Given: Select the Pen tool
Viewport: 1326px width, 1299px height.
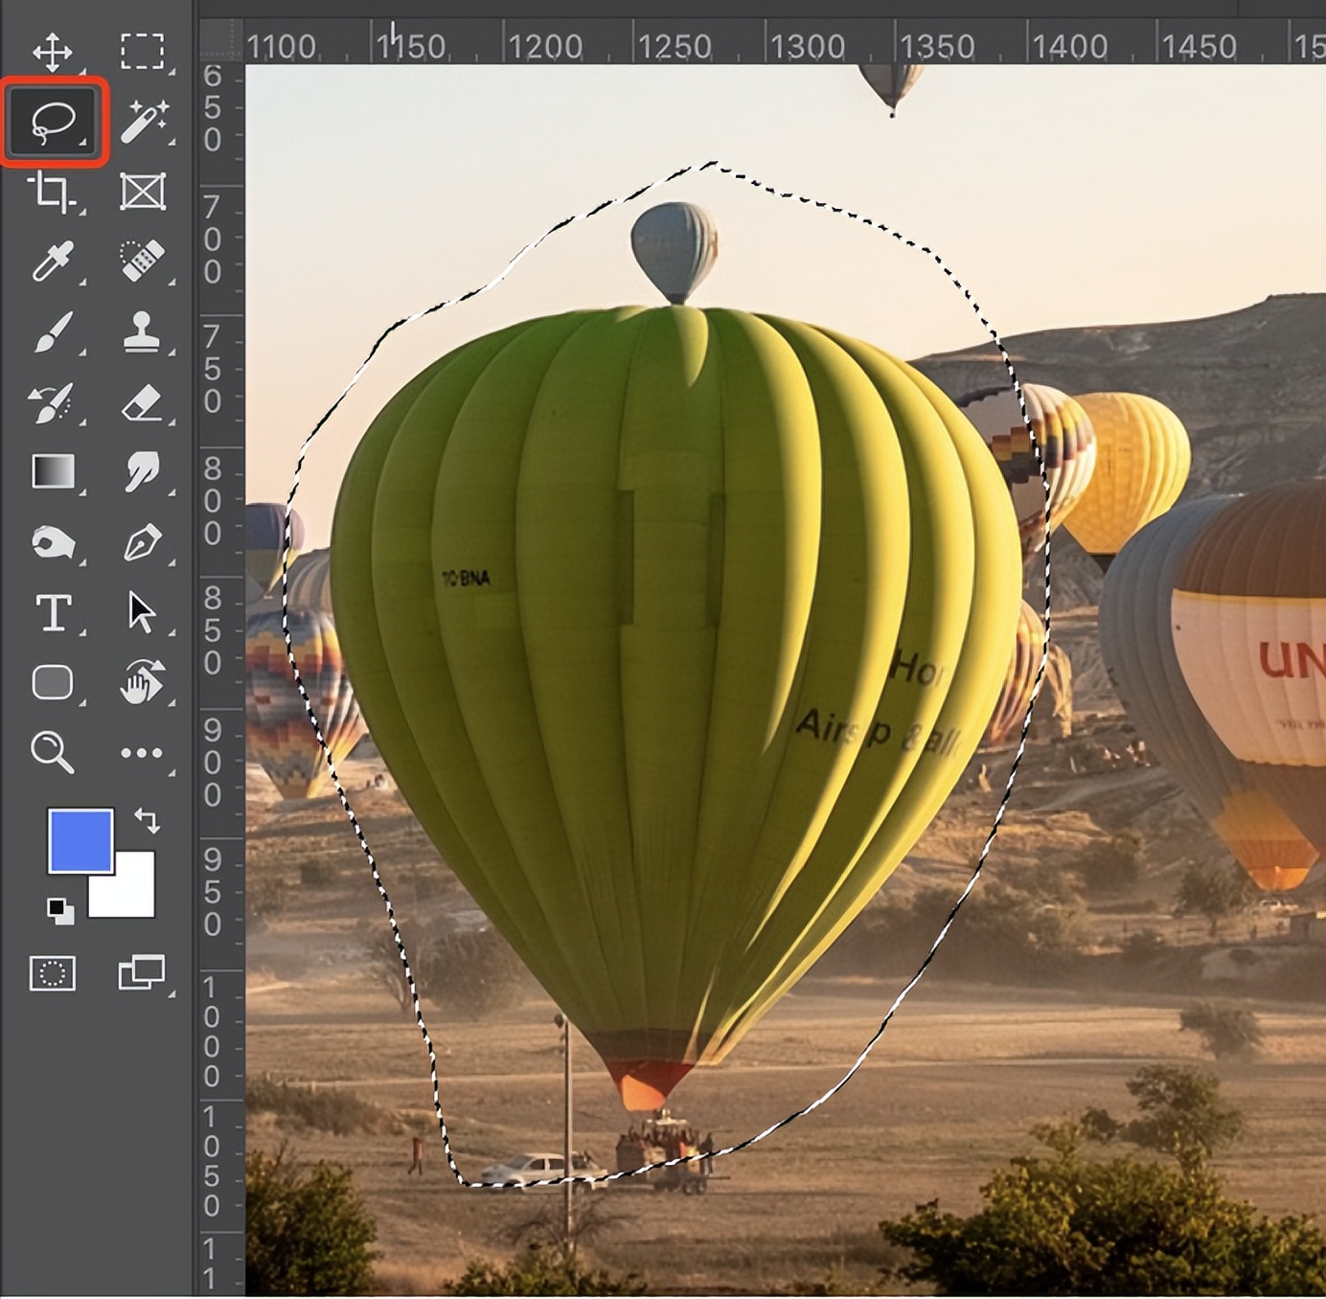Looking at the screenshot, I should pyautogui.click(x=142, y=542).
